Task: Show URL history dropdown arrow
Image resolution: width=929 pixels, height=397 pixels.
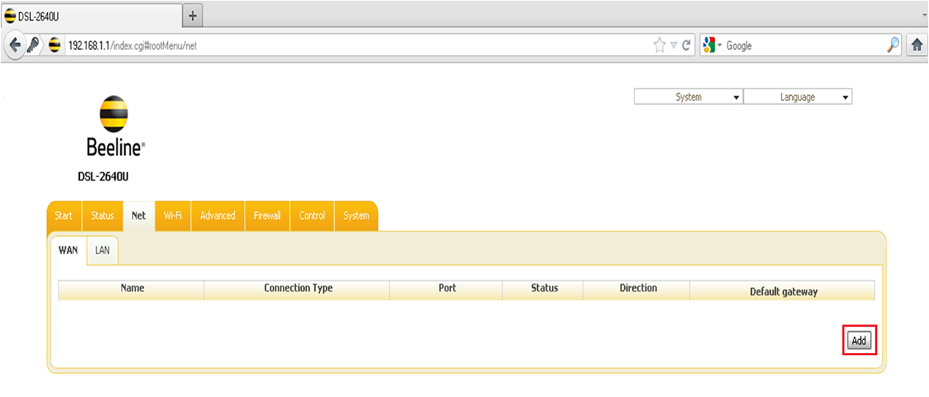Action: 674,45
